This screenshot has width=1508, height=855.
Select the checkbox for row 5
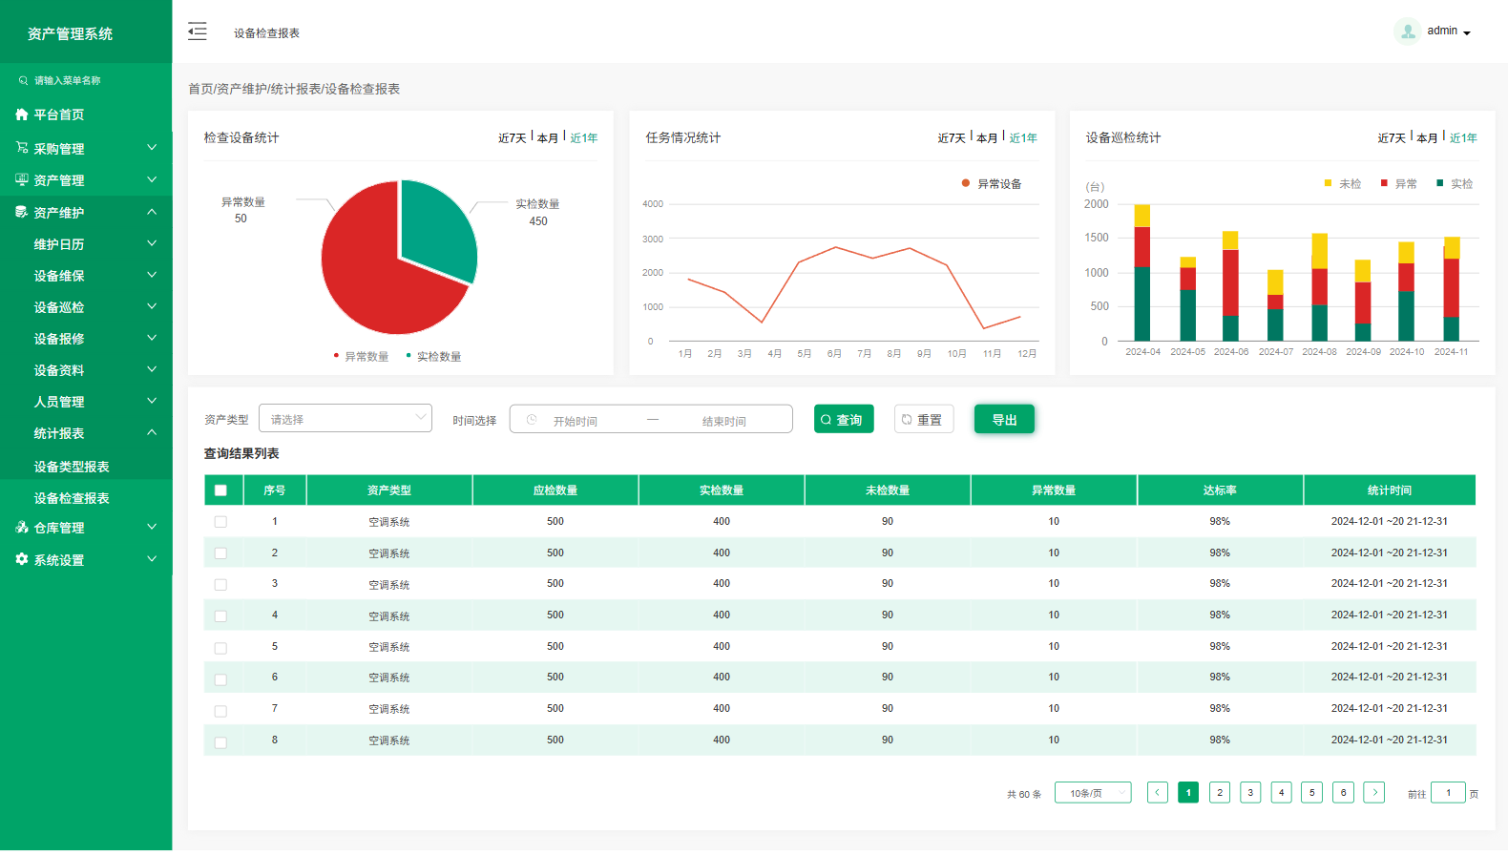click(220, 648)
